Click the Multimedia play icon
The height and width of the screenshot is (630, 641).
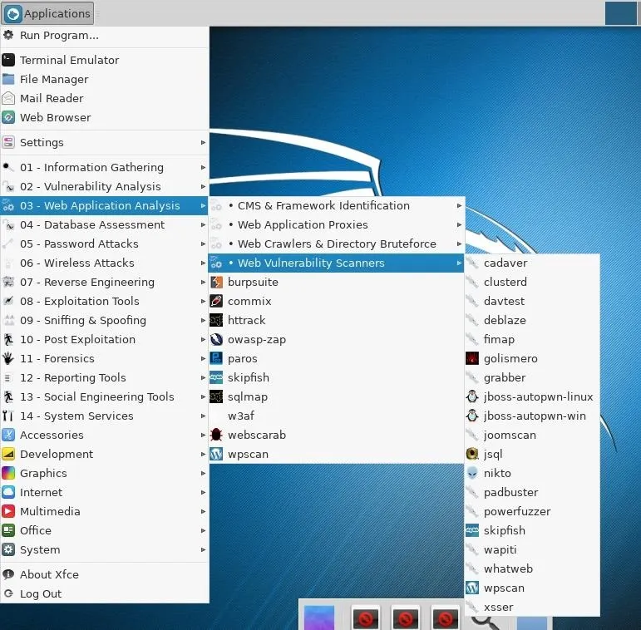coord(8,511)
